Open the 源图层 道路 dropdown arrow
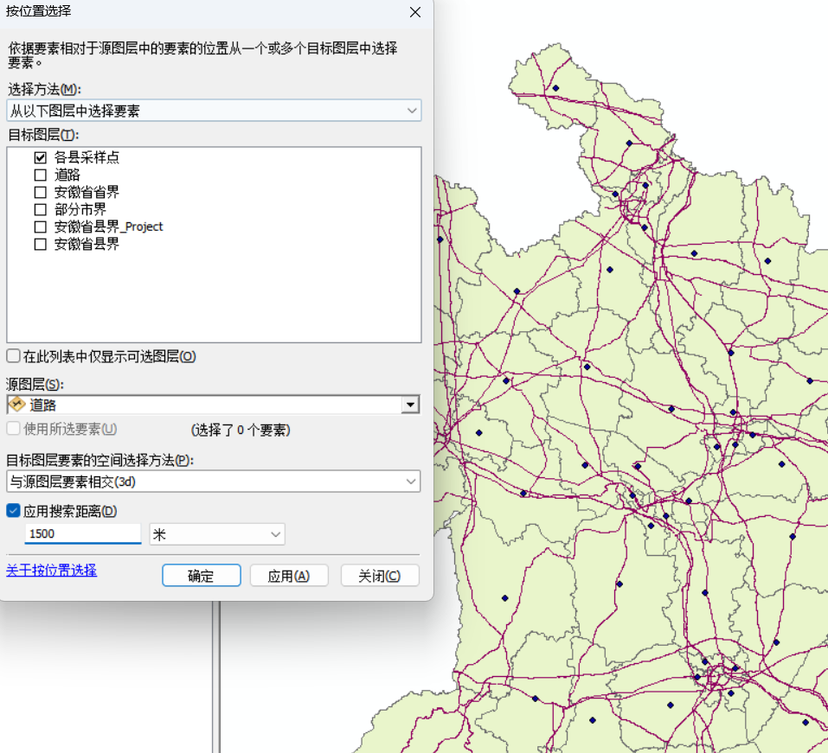Screen dimensions: 828x753 point(410,405)
